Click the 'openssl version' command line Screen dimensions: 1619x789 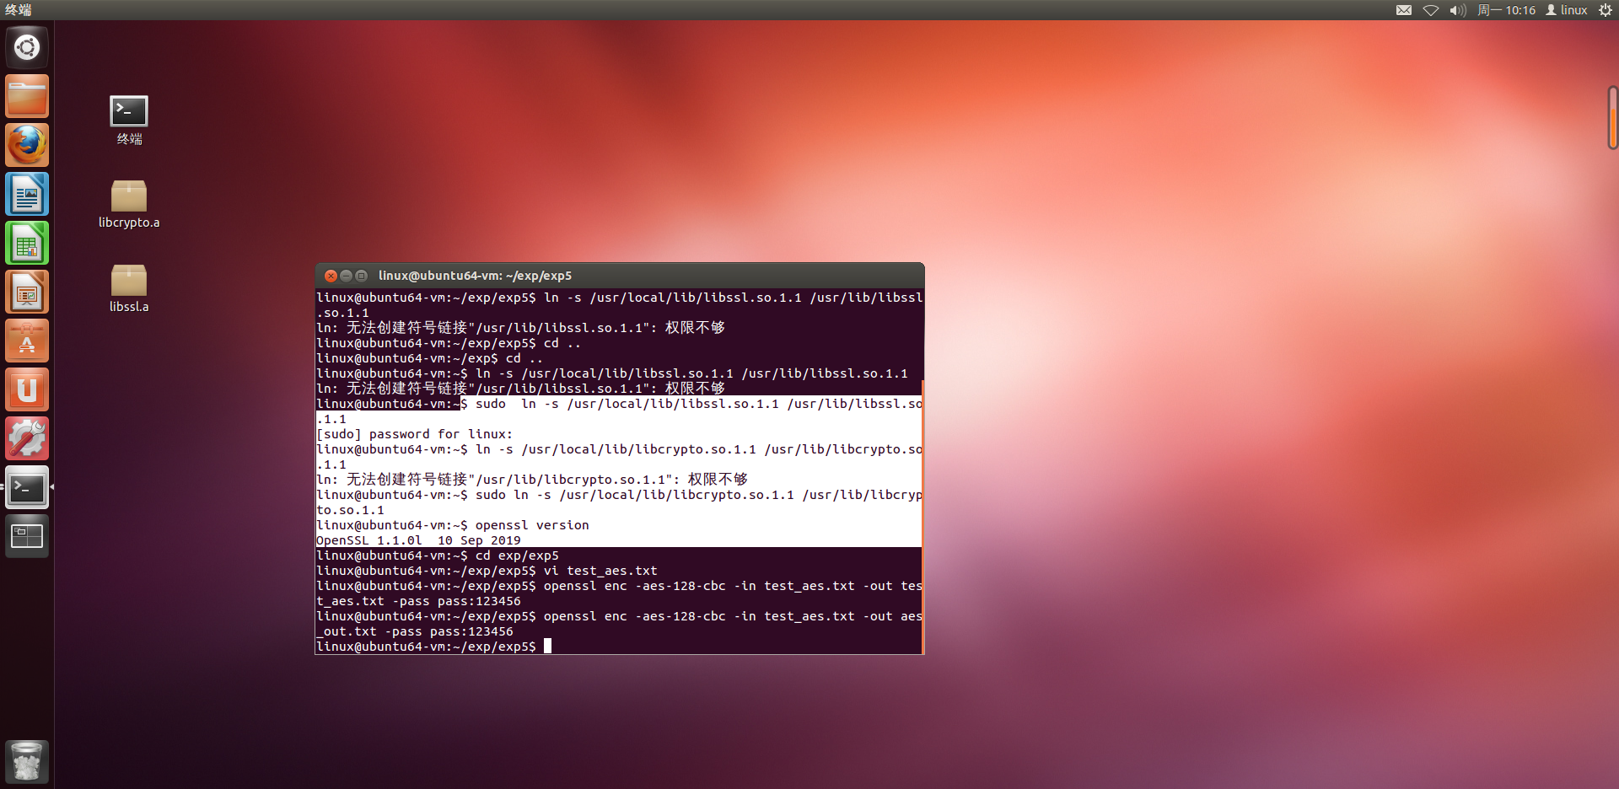pos(453,525)
